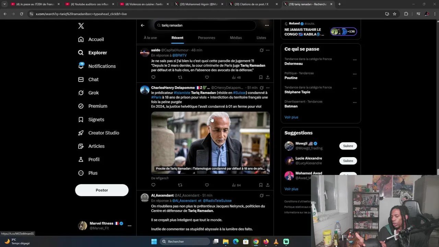Open the Le Figaro article image card
The width and height of the screenshot is (439, 247).
(211, 143)
